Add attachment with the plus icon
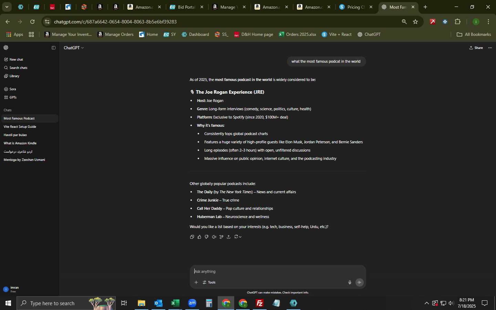The image size is (496, 310). (196, 282)
